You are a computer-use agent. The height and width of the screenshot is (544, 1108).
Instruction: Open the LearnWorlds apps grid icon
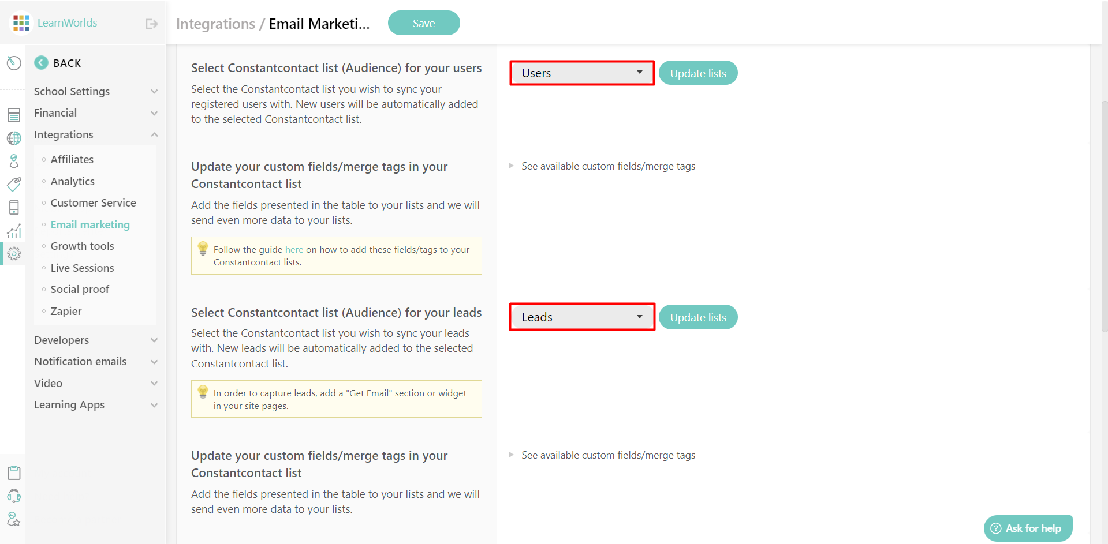21,22
